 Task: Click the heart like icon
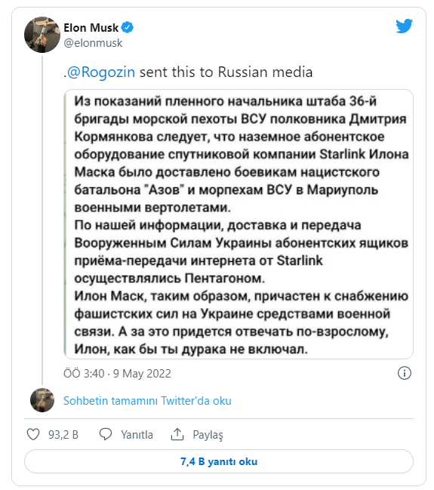(x=33, y=434)
